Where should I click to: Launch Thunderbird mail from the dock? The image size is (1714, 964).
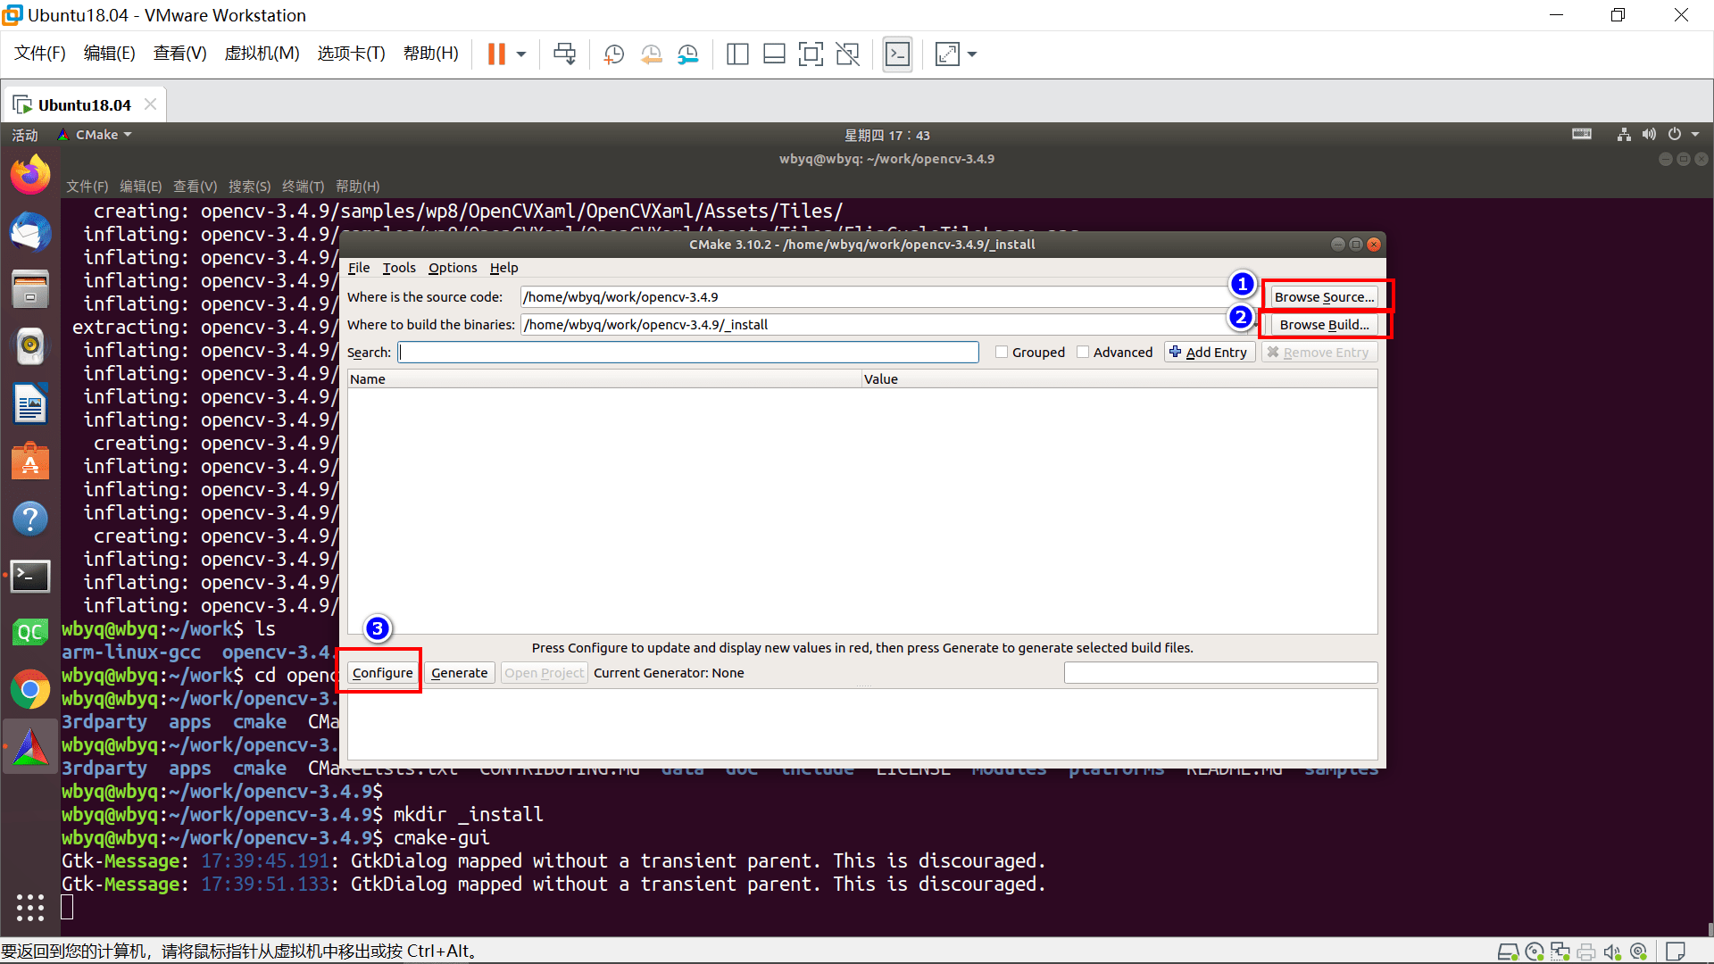tap(30, 232)
